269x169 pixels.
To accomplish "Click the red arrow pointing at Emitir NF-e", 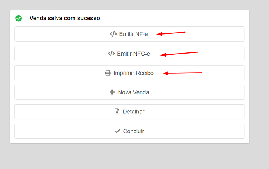I will (171, 33).
